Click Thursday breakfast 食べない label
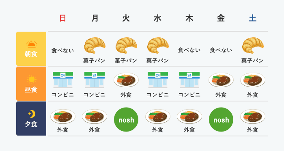Viewport: 284px width, 151px height. point(189,50)
